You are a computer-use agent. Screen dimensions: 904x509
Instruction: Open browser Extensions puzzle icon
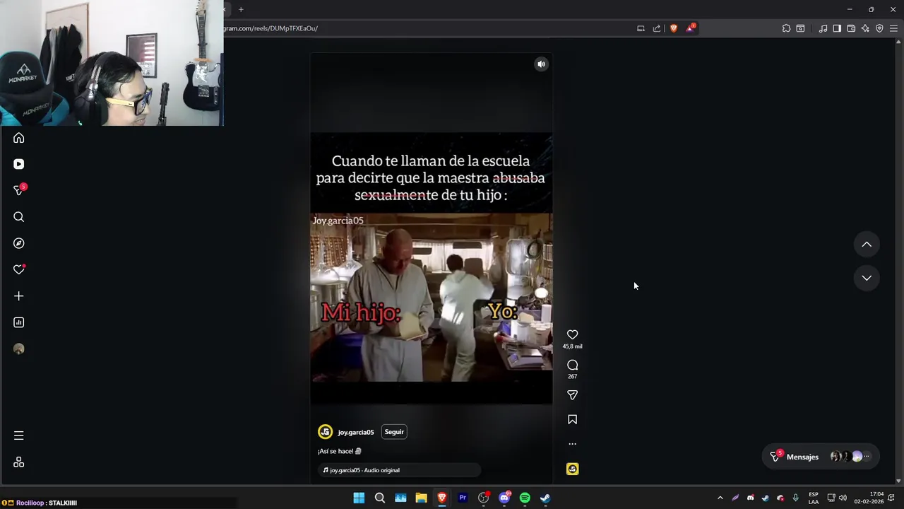tap(786, 28)
